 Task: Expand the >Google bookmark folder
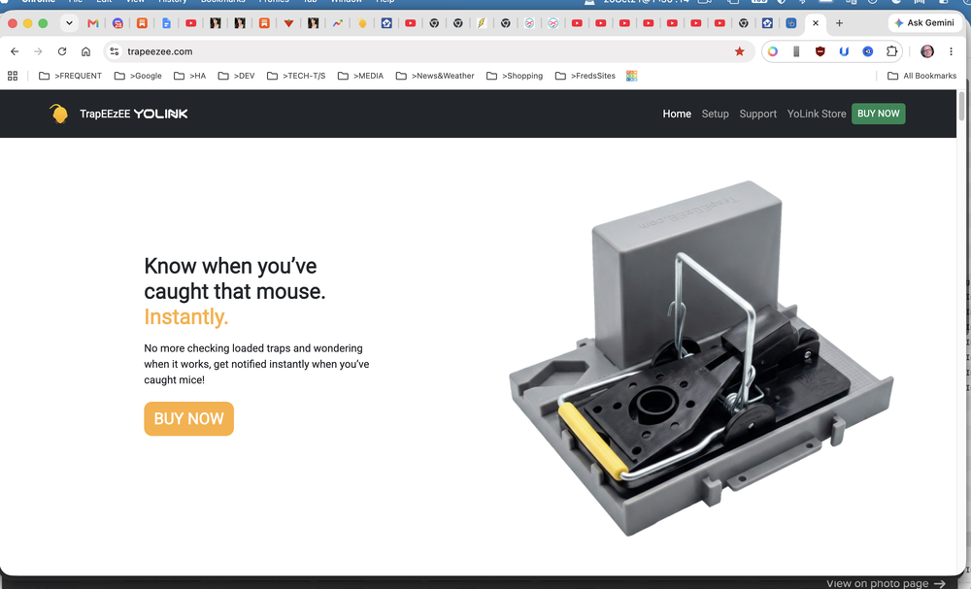click(x=138, y=76)
